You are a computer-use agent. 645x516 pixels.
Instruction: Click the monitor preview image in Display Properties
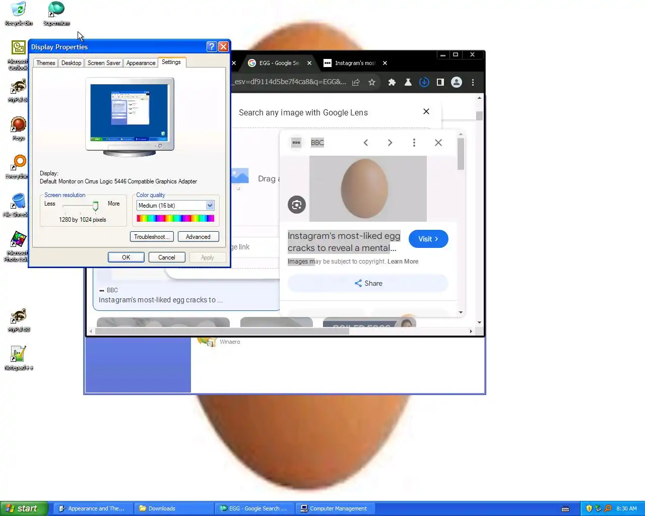[x=130, y=117]
